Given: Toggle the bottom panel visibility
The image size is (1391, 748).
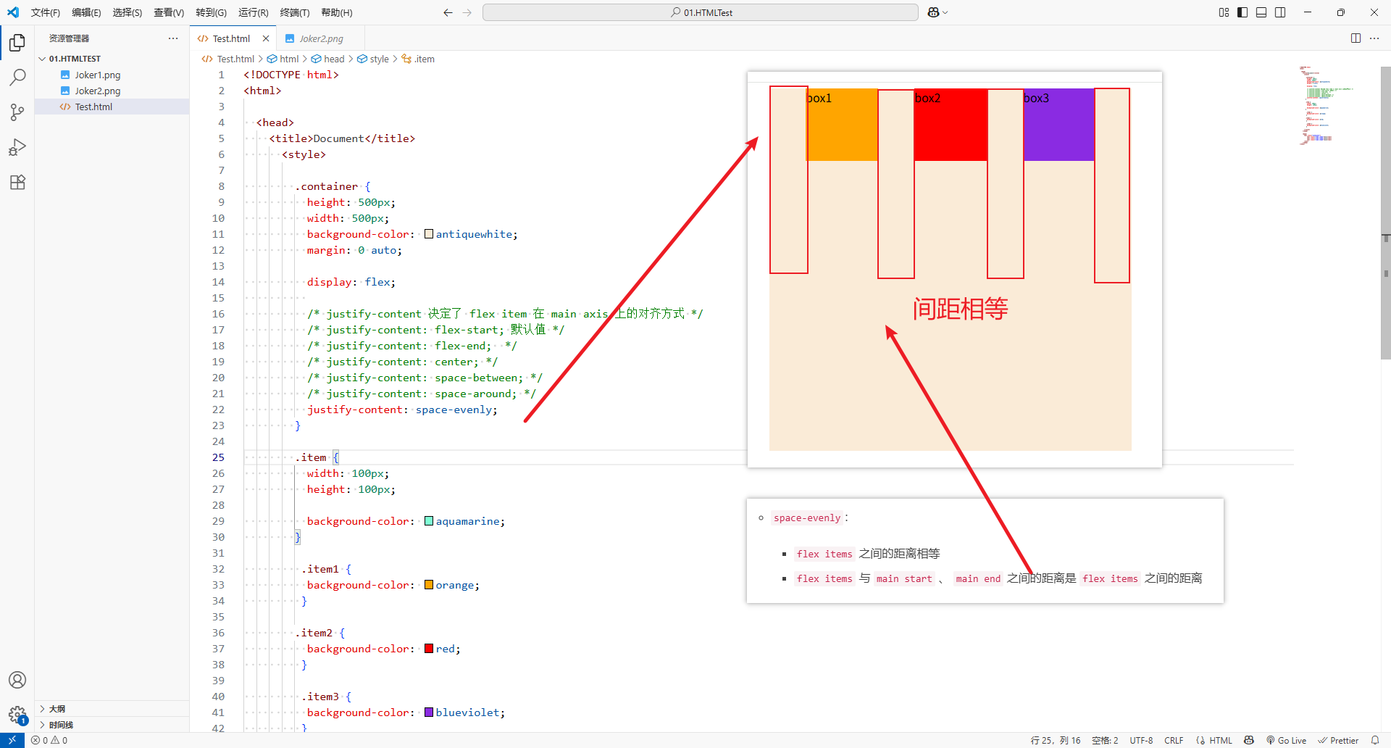Looking at the screenshot, I should 1261,12.
